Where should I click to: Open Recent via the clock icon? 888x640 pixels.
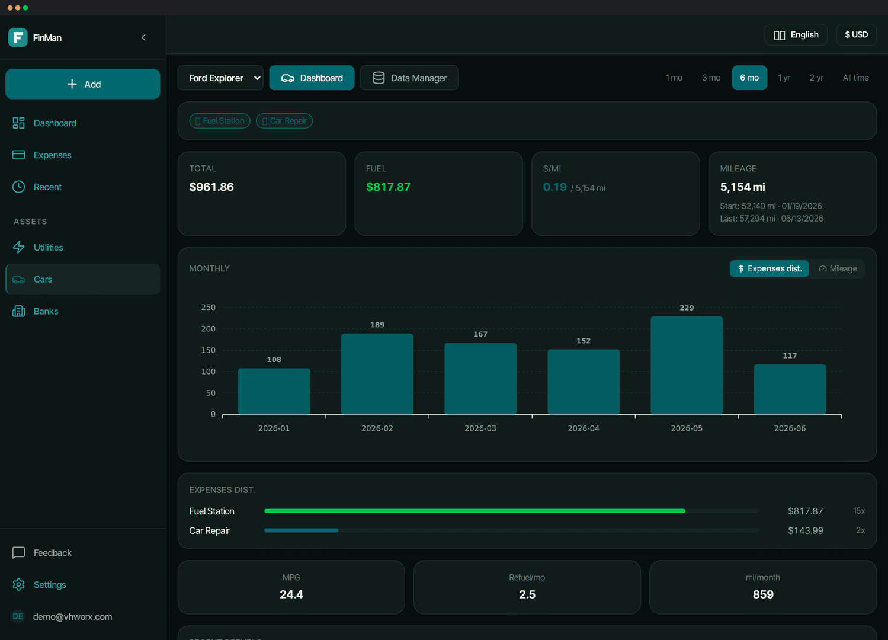point(18,187)
